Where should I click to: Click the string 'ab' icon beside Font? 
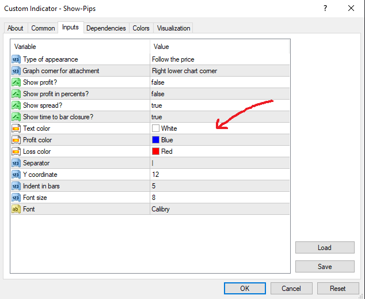click(x=16, y=209)
